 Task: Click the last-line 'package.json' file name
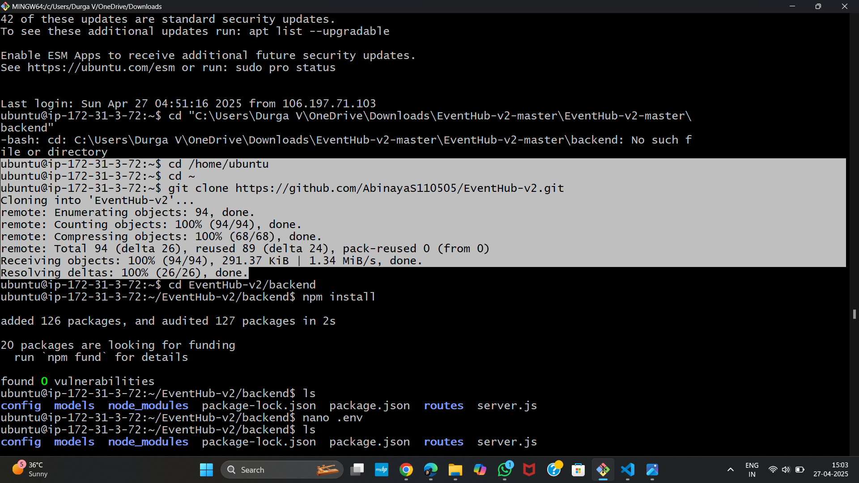pos(370,442)
